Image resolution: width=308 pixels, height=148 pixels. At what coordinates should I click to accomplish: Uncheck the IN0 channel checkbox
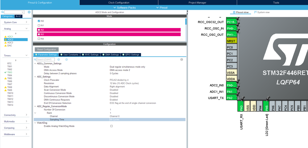point(39,21)
